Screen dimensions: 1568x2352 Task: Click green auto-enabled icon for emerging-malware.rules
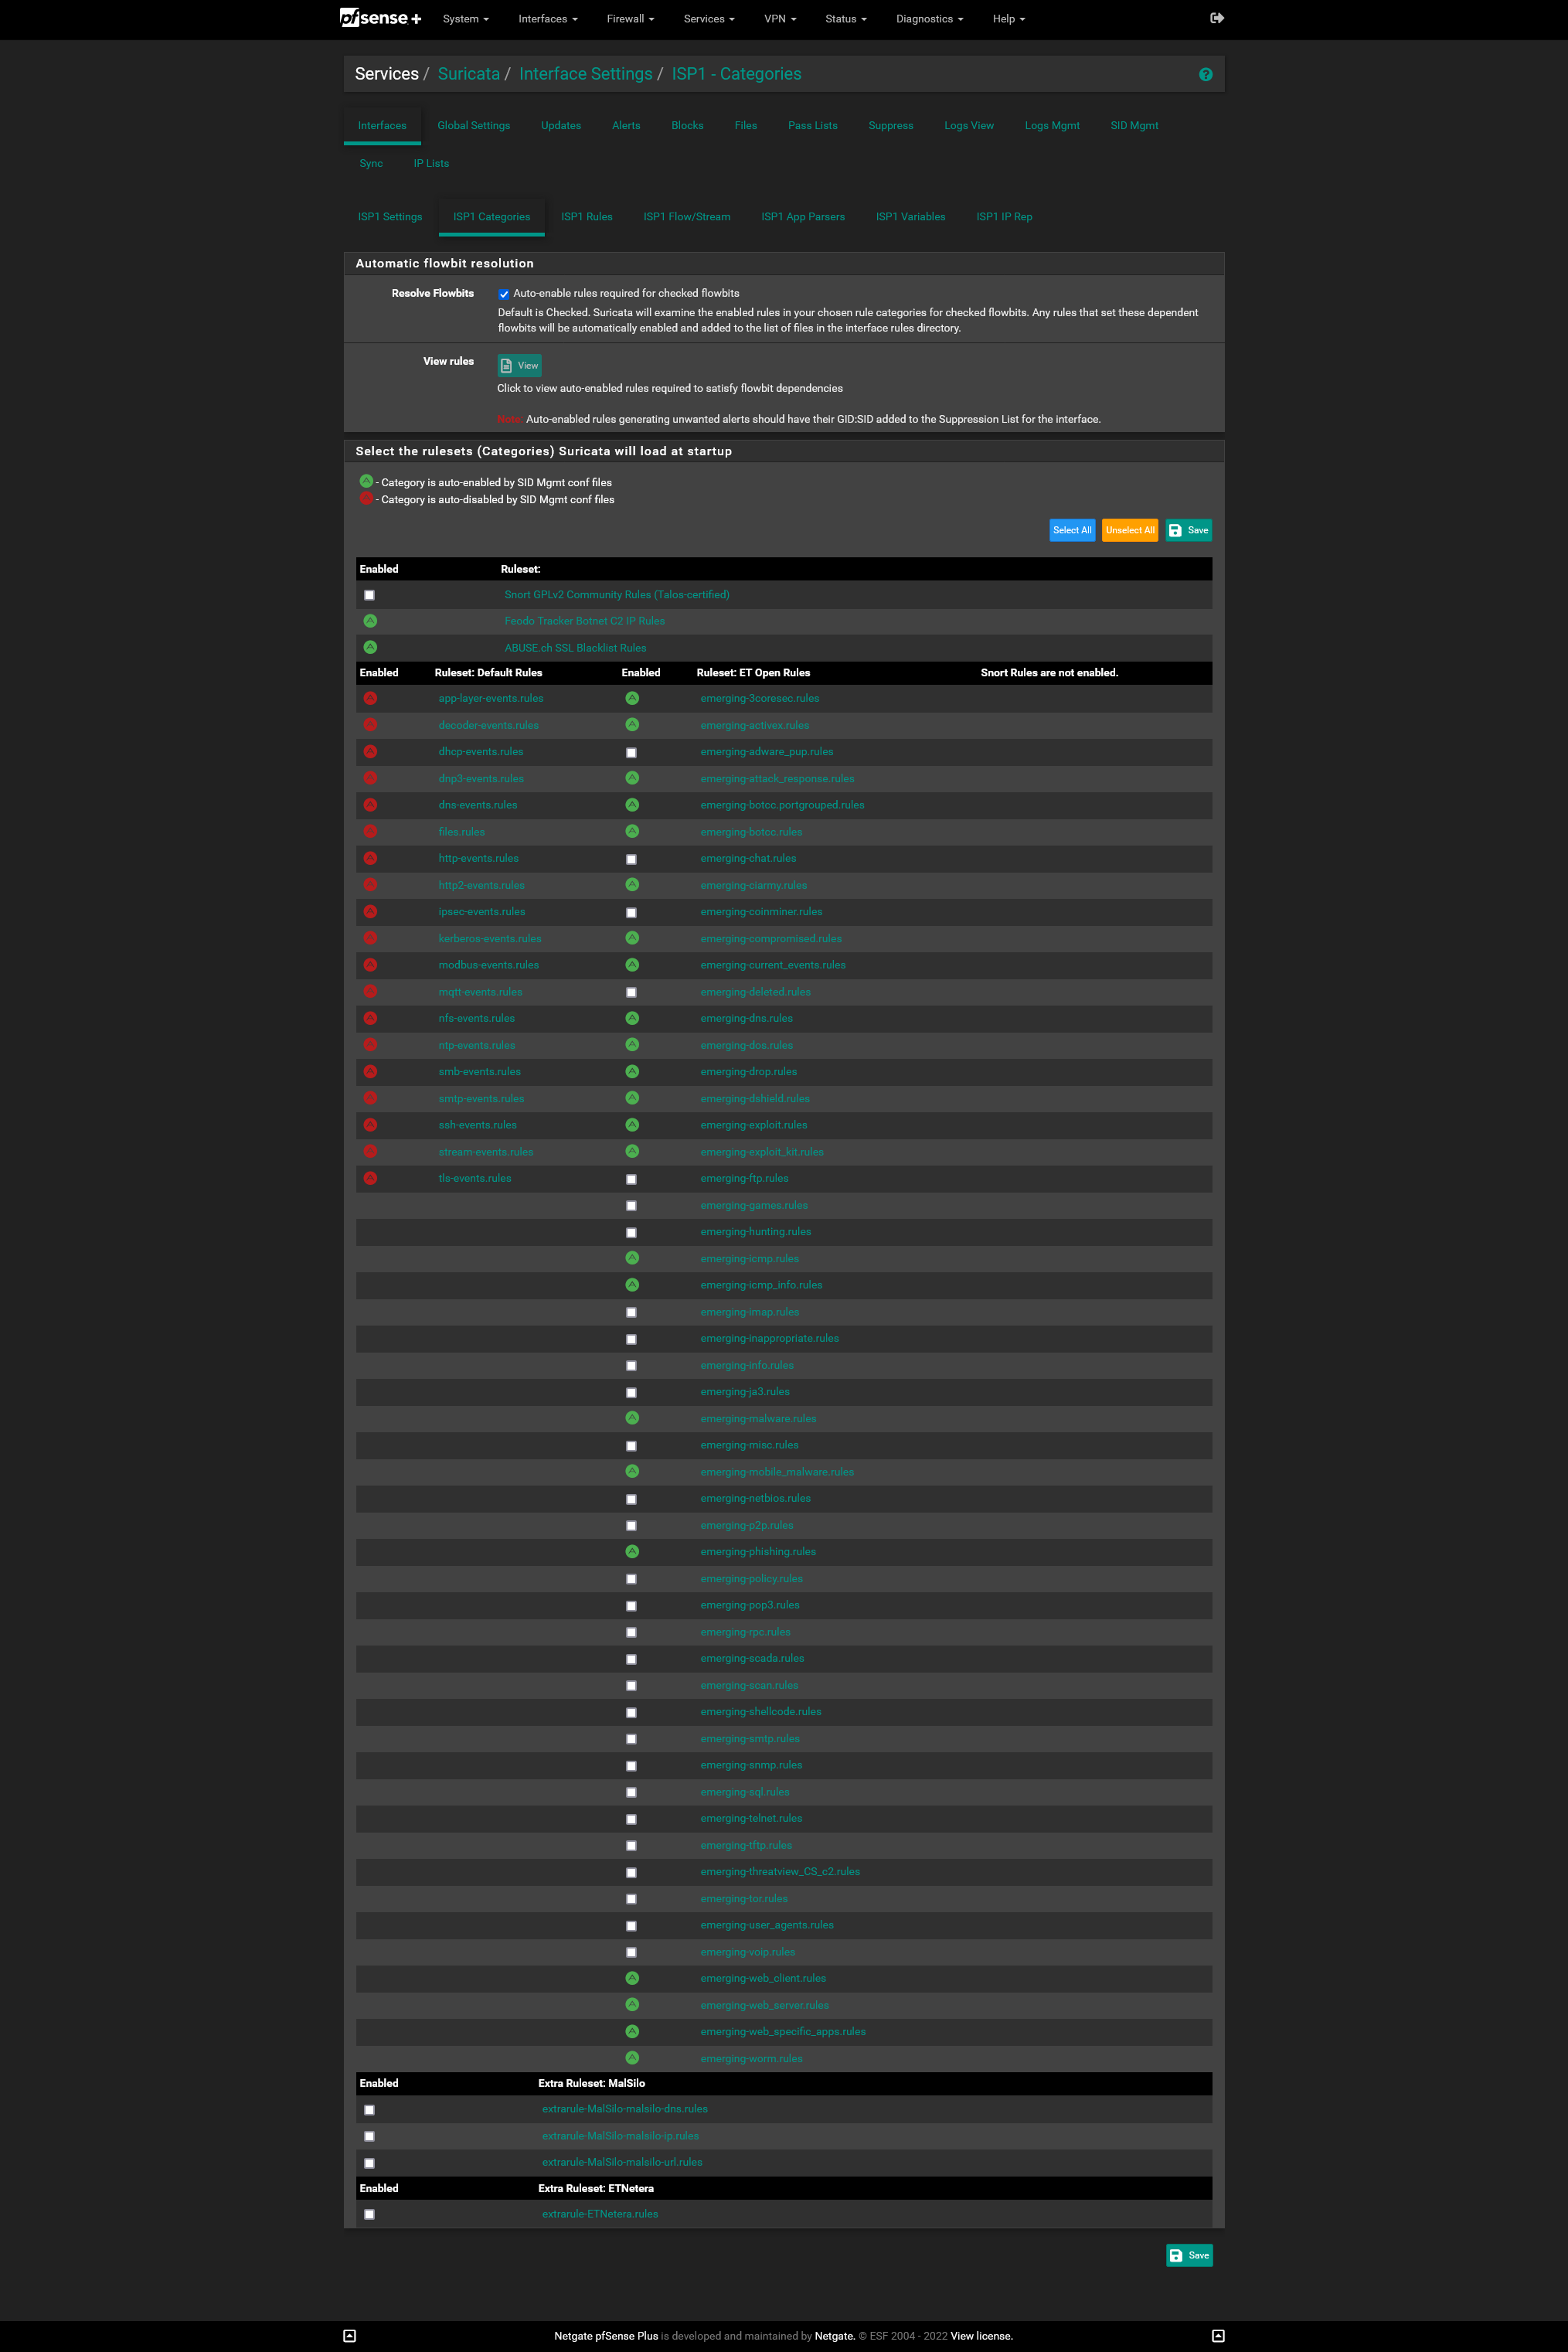[632, 1418]
